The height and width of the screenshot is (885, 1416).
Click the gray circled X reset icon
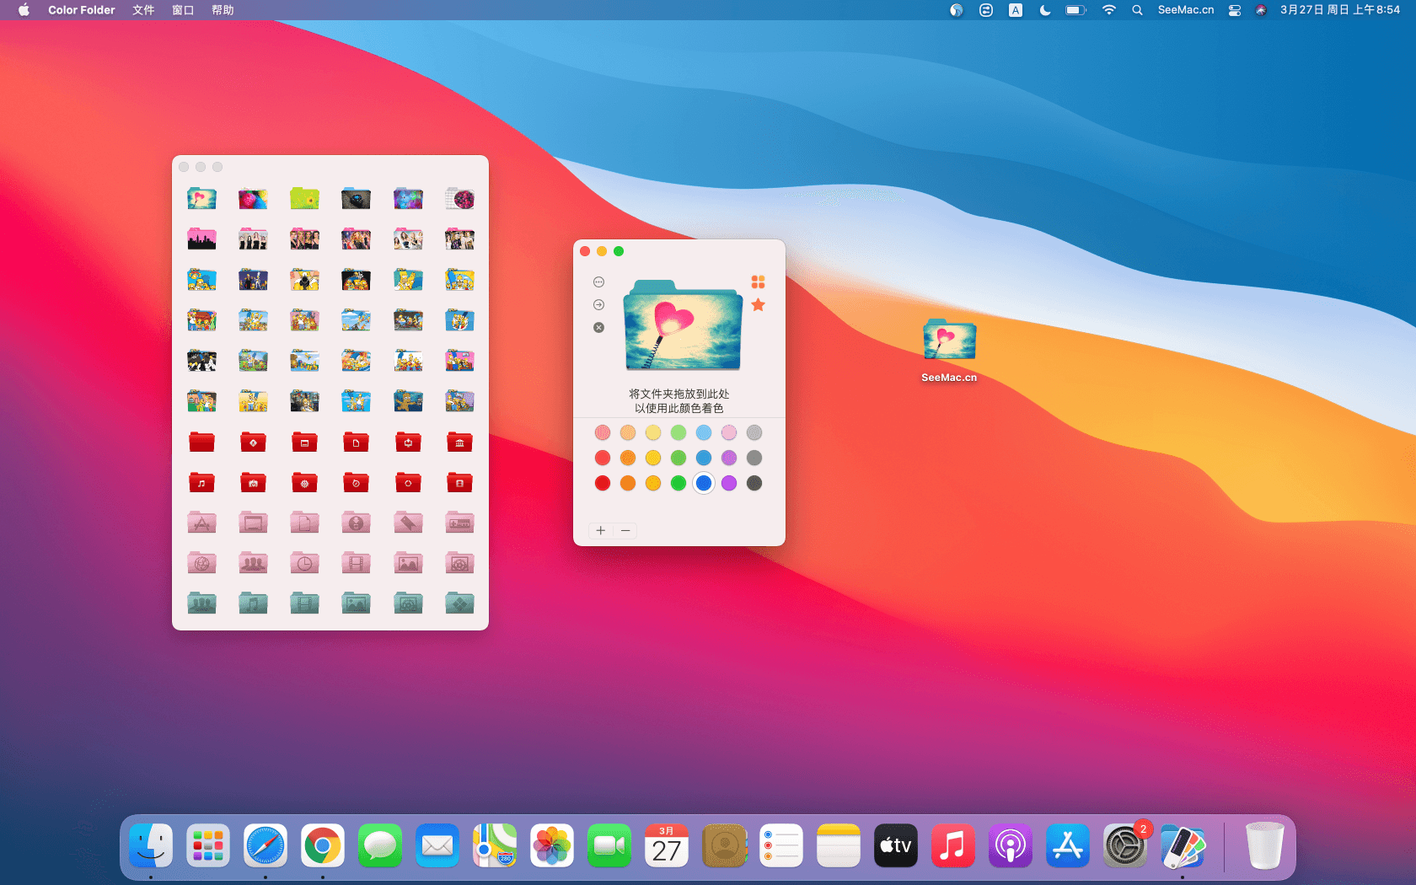(598, 327)
